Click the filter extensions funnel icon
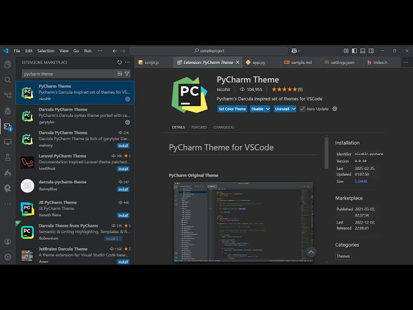 point(127,74)
